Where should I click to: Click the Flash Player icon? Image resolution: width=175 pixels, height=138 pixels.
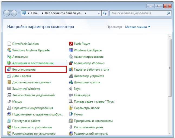coord(71,44)
